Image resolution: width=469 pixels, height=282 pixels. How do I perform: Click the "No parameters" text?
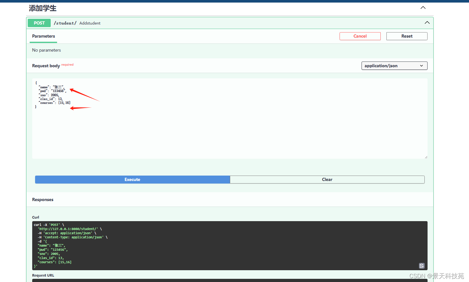[47, 50]
